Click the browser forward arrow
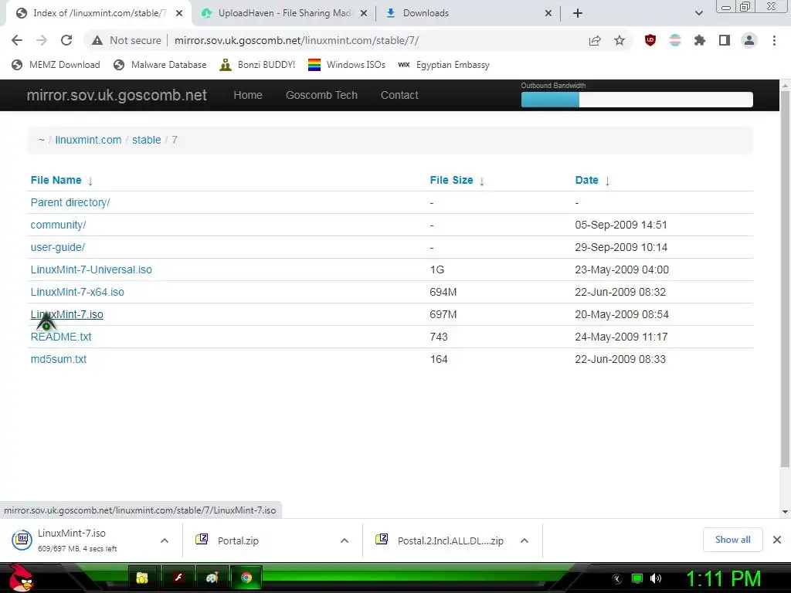 pos(42,40)
